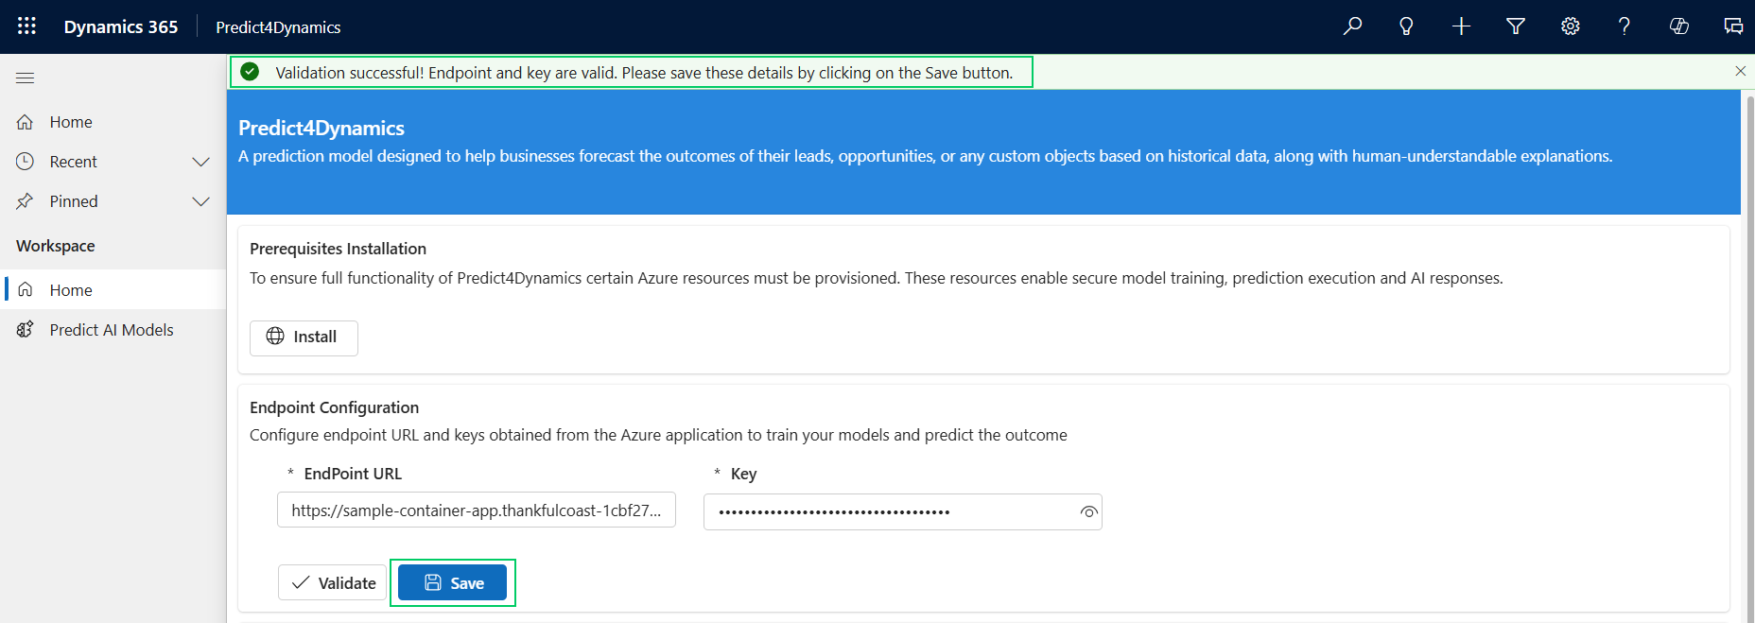Expand the Pinned section chevron
Image resolution: width=1755 pixels, height=623 pixels.
click(200, 201)
